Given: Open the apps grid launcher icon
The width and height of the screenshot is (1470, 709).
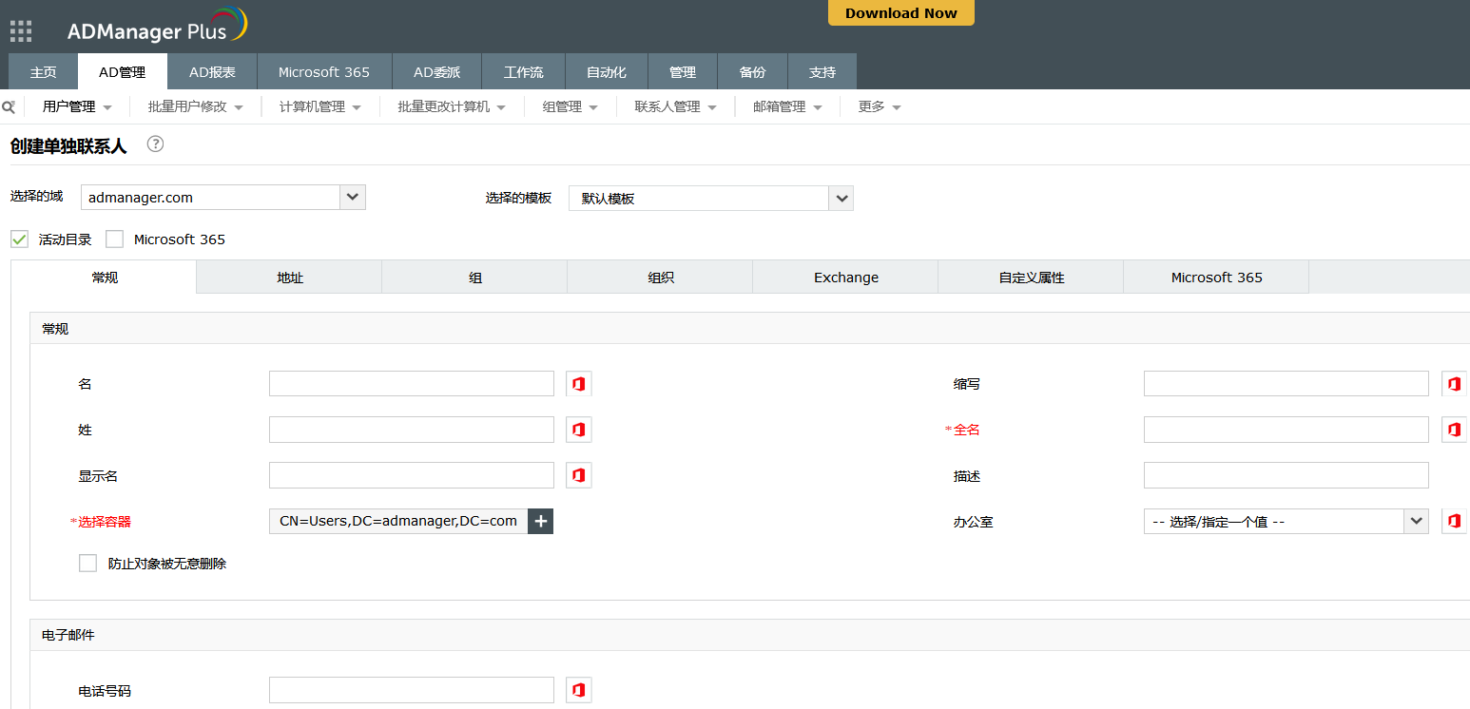Looking at the screenshot, I should (21, 31).
